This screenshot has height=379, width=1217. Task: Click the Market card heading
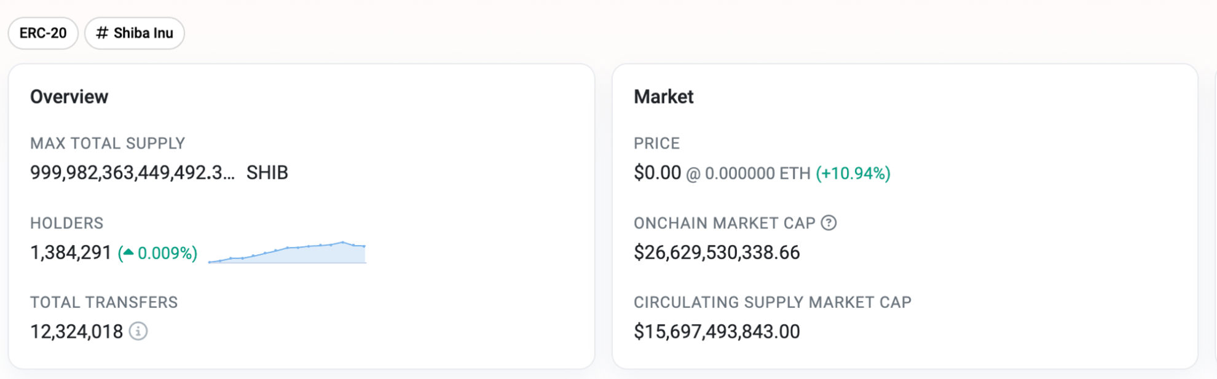click(x=663, y=97)
